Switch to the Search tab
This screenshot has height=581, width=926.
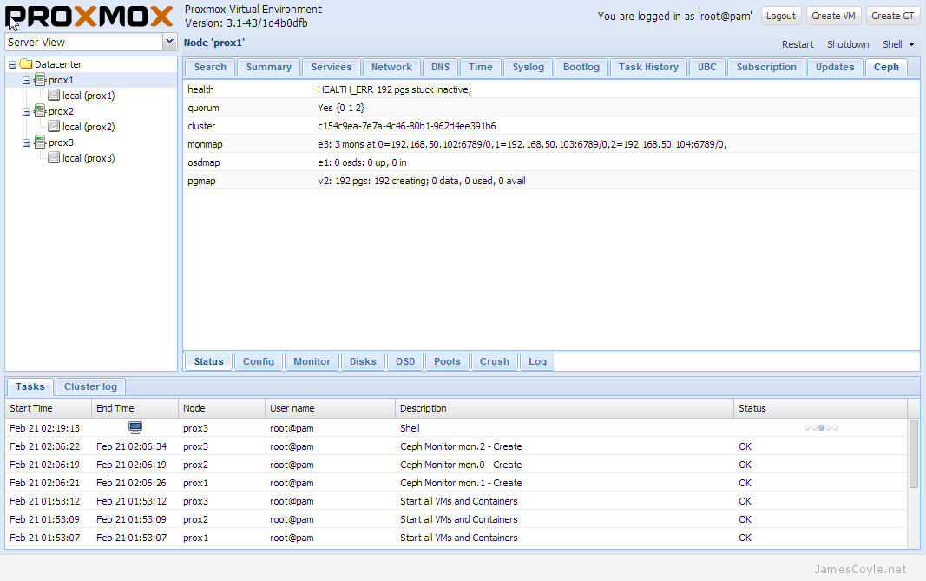click(x=210, y=68)
